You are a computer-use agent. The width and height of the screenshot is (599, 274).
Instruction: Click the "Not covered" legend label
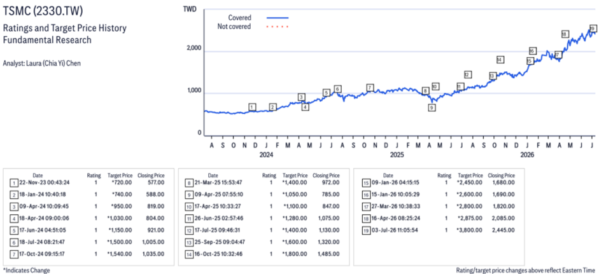point(234,27)
